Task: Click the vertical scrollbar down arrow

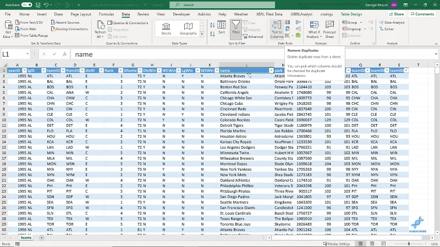Action: [437, 232]
